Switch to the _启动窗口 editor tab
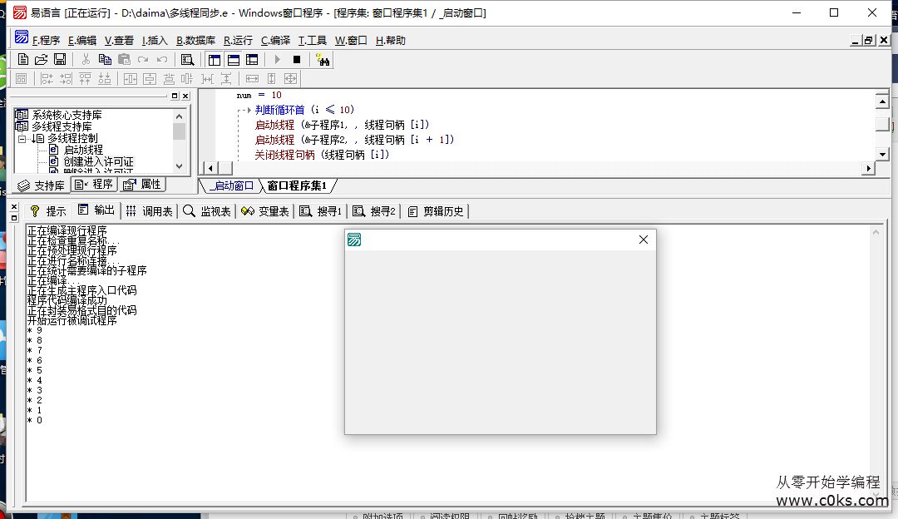The image size is (898, 519). pyautogui.click(x=231, y=185)
